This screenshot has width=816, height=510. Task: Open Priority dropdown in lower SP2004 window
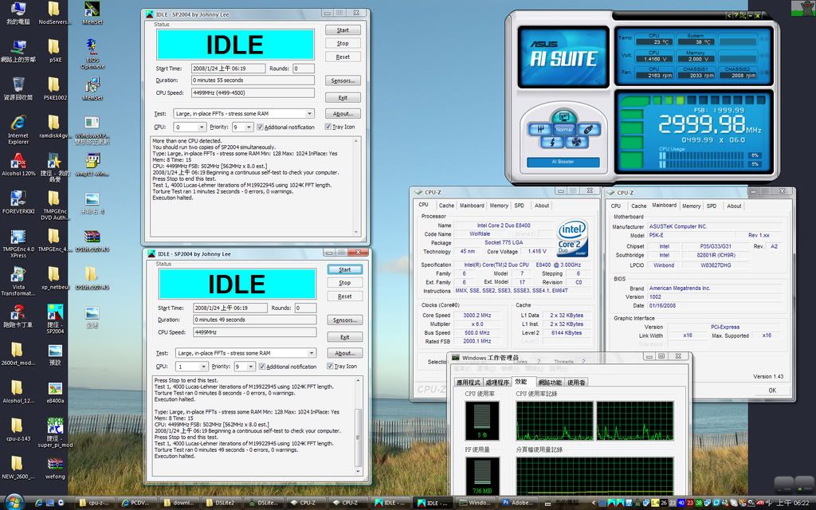(x=245, y=367)
